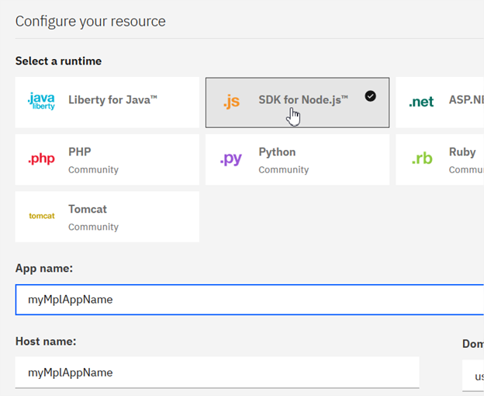
Task: Pick the PHP Community runtime tile
Action: tap(107, 159)
